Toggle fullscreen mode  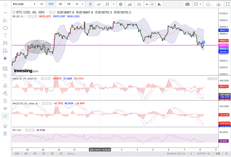point(228,4)
